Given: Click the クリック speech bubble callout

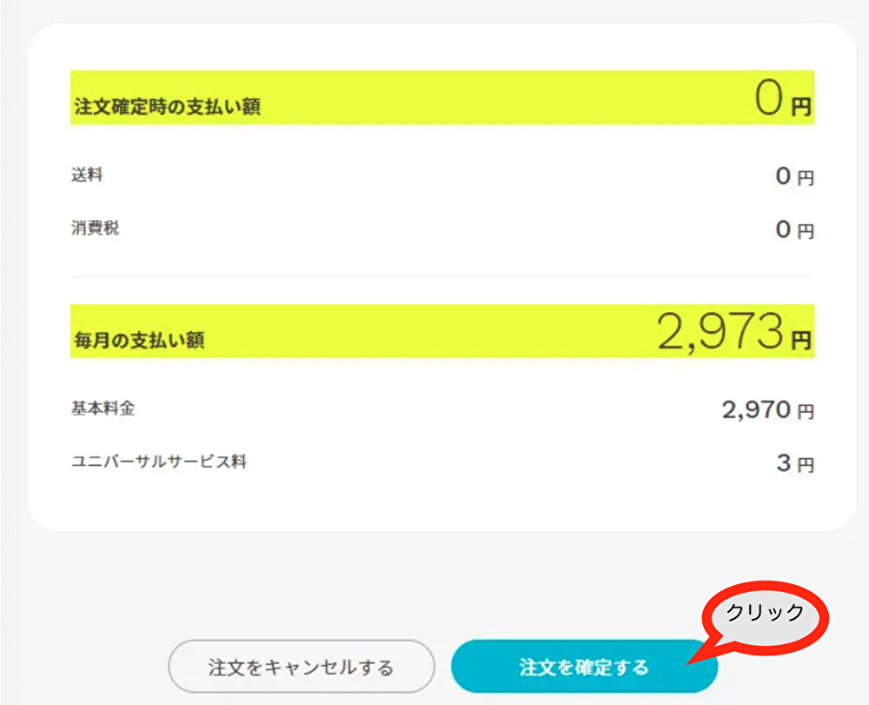Looking at the screenshot, I should 765,613.
